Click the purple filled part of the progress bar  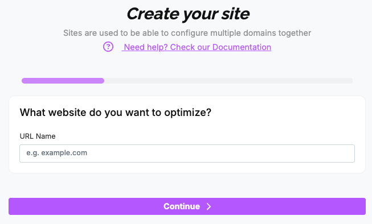coord(63,81)
